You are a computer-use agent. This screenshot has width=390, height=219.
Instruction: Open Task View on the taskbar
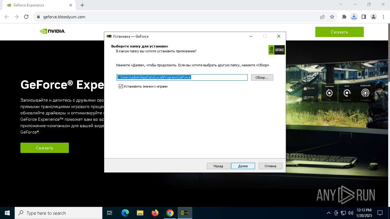click(x=110, y=213)
